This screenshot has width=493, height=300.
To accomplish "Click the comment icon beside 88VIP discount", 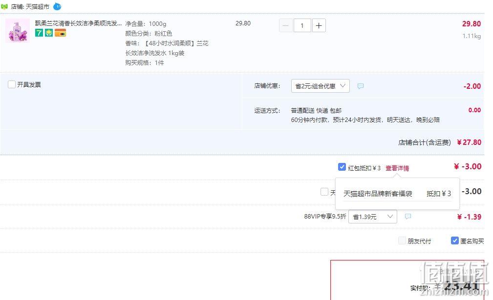I will pos(408,217).
